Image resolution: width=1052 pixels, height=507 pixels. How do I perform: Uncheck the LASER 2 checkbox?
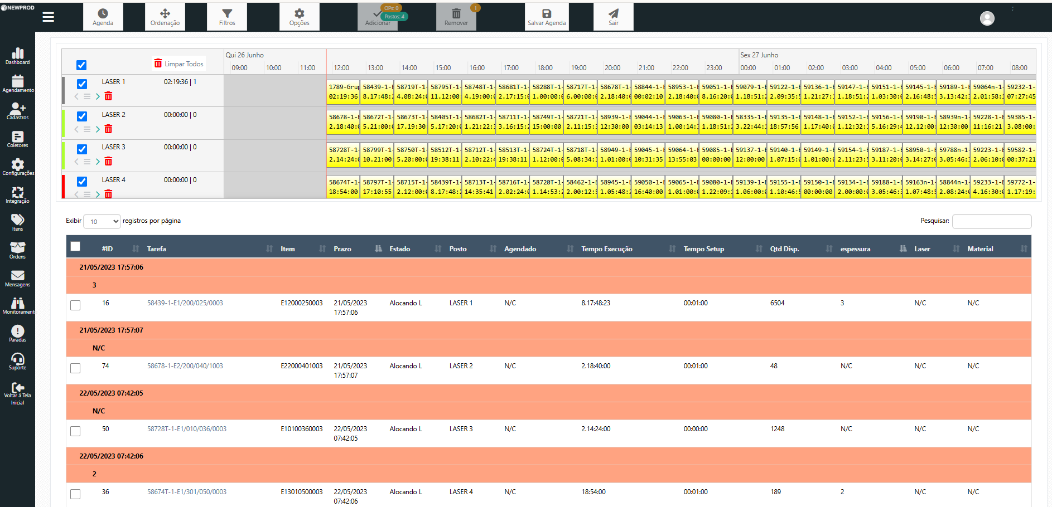[82, 116]
